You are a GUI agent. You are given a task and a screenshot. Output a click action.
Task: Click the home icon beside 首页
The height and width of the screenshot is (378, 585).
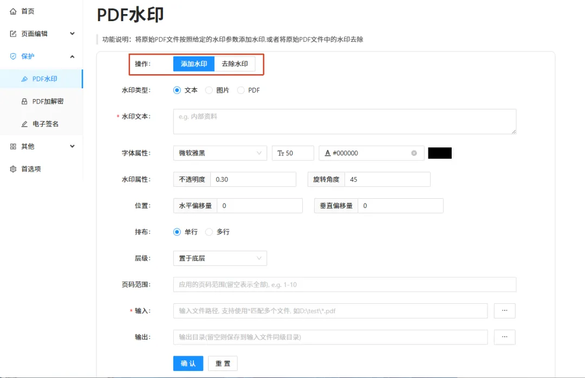(13, 11)
